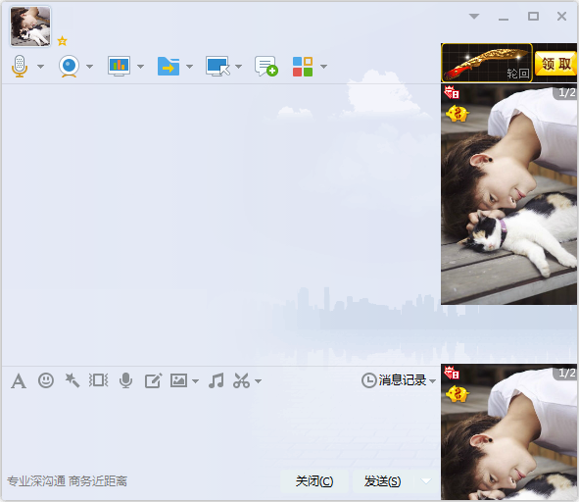
Task: Open voice call options dropdown arrow
Action: 40,67
